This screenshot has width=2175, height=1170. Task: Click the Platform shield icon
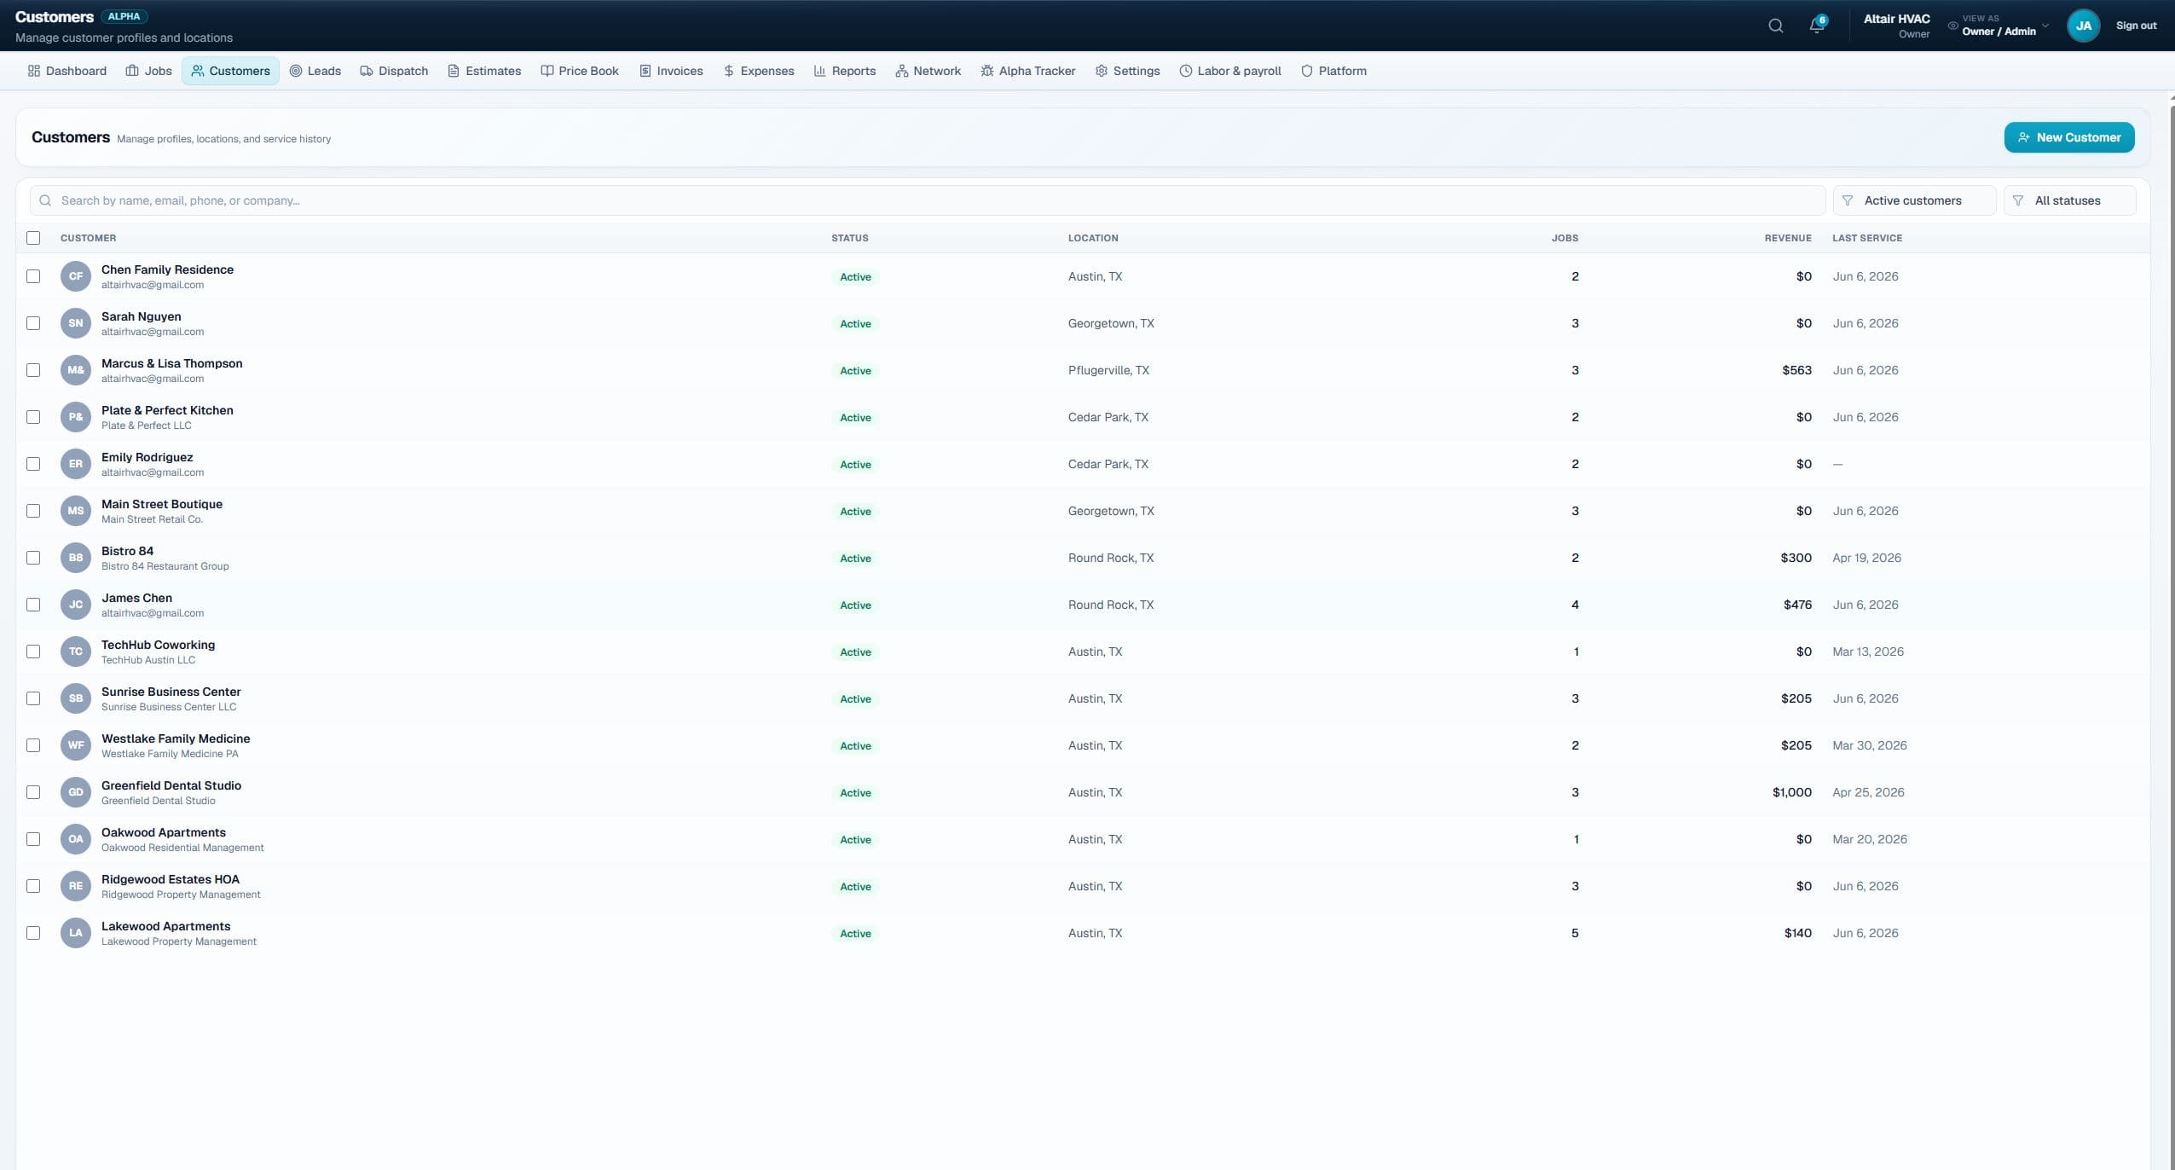[1306, 71]
